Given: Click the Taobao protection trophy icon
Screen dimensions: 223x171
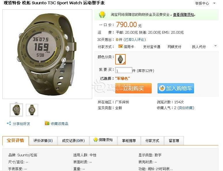Looking at the screenshot, I should (102, 15).
